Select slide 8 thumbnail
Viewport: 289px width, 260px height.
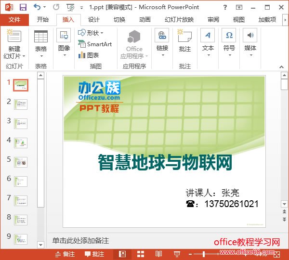(21, 220)
